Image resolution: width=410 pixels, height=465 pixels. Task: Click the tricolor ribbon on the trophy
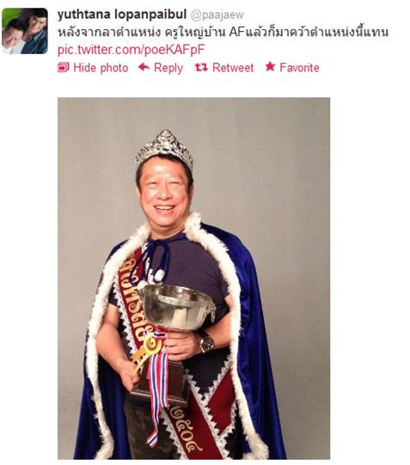pos(156,386)
